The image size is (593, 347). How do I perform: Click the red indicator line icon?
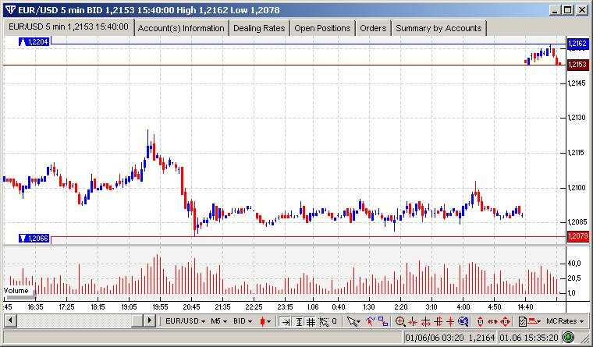(533, 321)
